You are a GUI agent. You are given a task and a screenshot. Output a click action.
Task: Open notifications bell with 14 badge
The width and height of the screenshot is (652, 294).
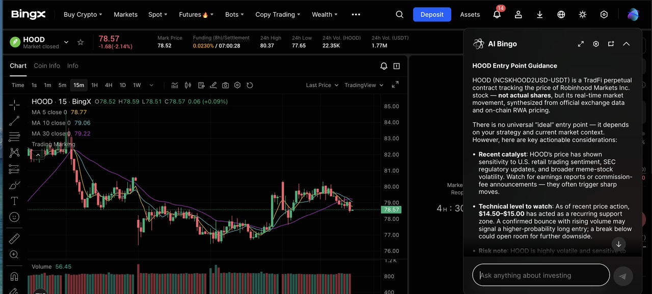[x=497, y=14]
